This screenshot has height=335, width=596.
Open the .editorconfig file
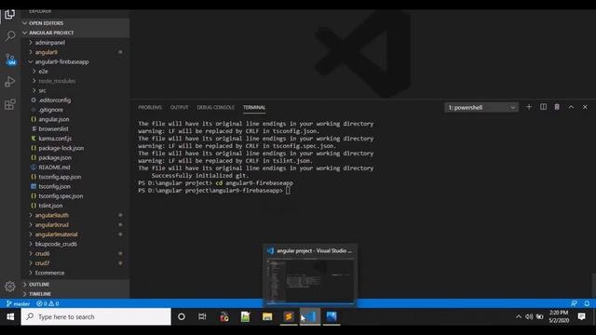coord(75,100)
